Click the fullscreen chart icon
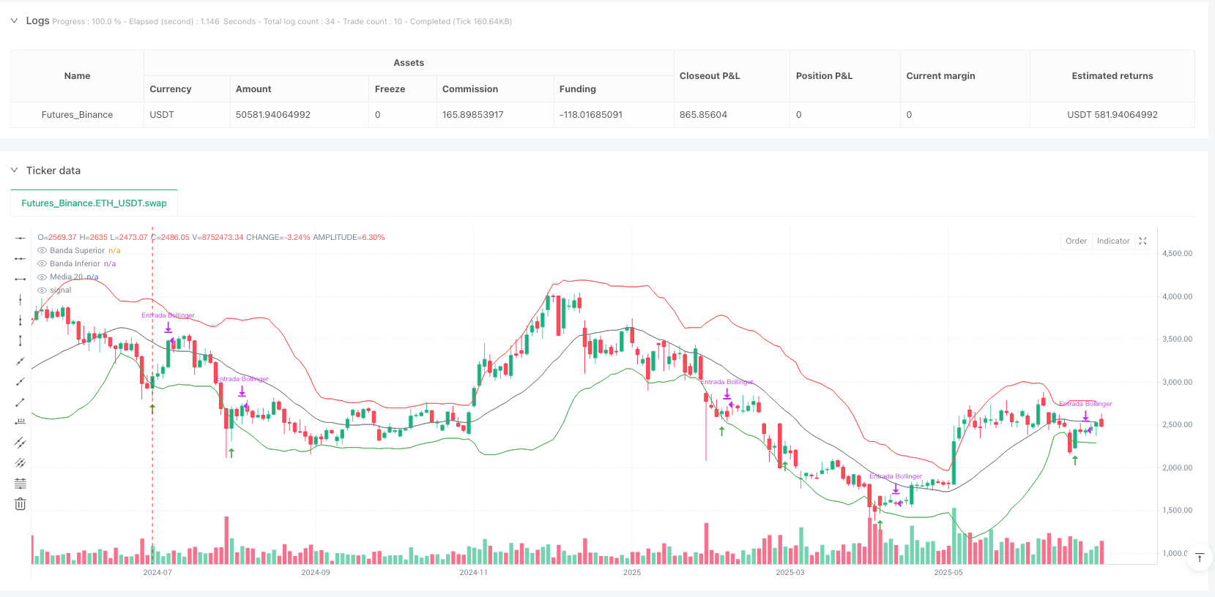1215x597 pixels. click(1142, 241)
